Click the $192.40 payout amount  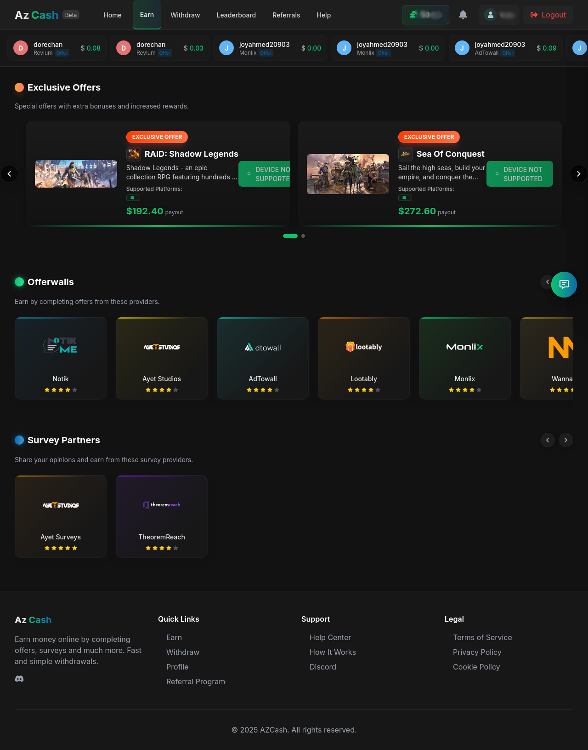145,211
